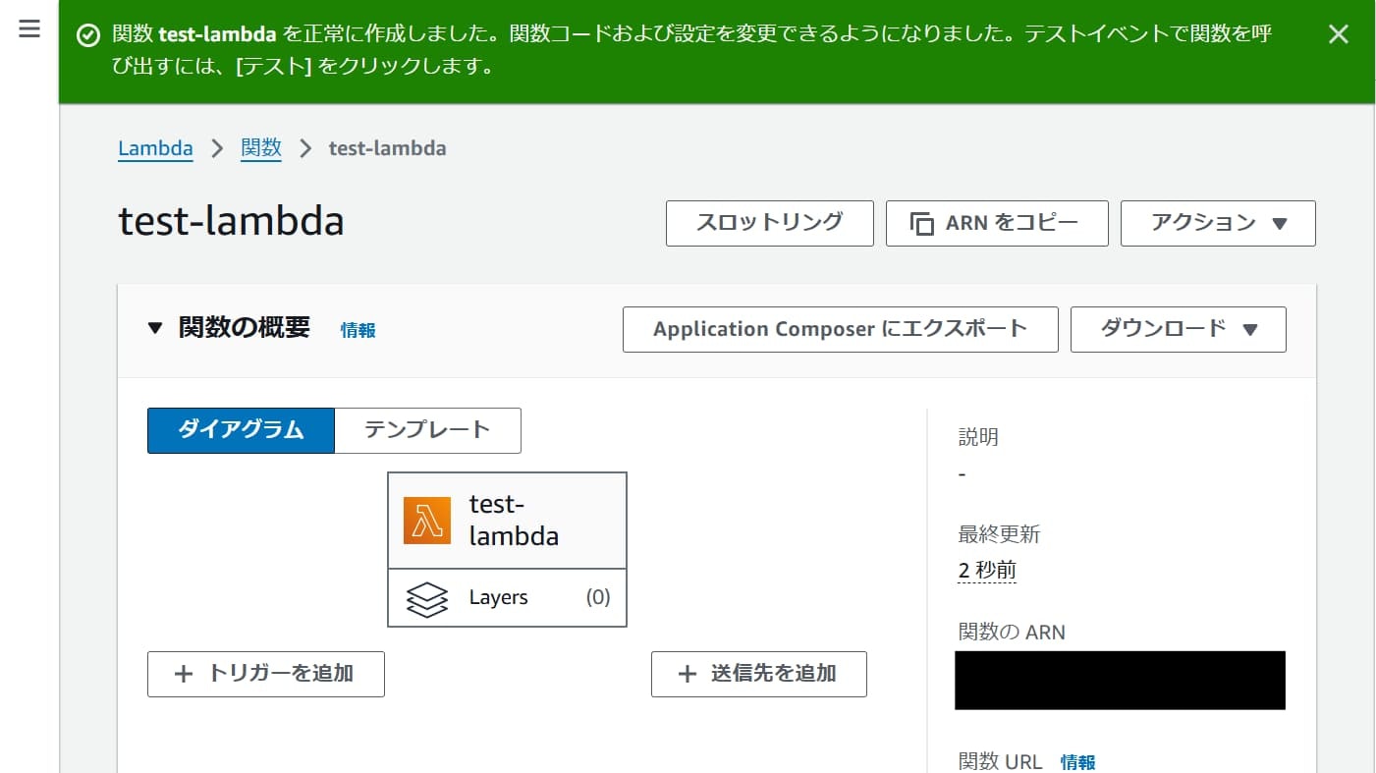Open 情報 link next to 関数 URL
The width and height of the screenshot is (1376, 773).
click(1077, 762)
